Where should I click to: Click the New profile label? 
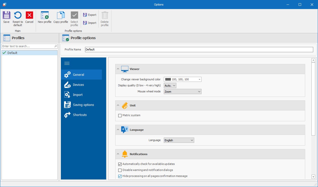(45, 22)
